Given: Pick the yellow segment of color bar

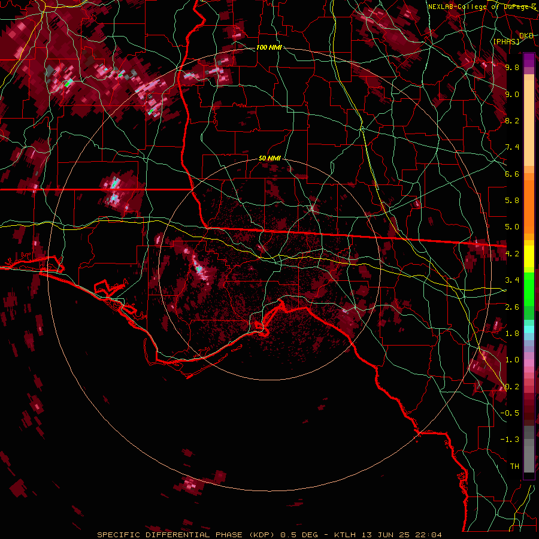Looking at the screenshot, I should 529,256.
